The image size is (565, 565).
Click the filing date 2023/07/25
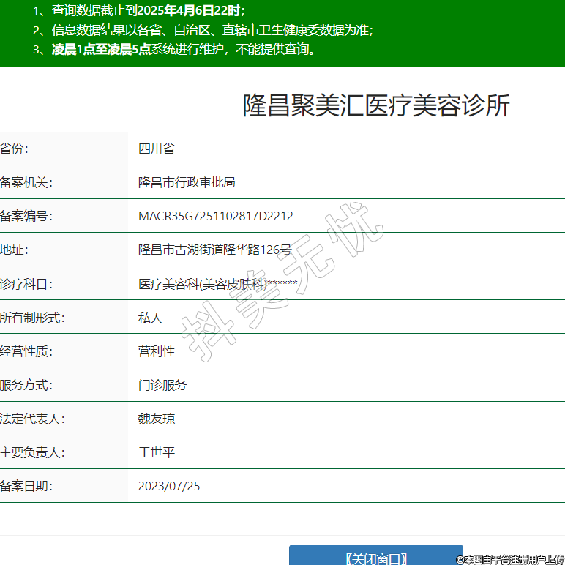[x=169, y=486]
